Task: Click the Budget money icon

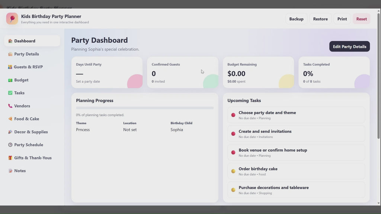Action: [10, 80]
